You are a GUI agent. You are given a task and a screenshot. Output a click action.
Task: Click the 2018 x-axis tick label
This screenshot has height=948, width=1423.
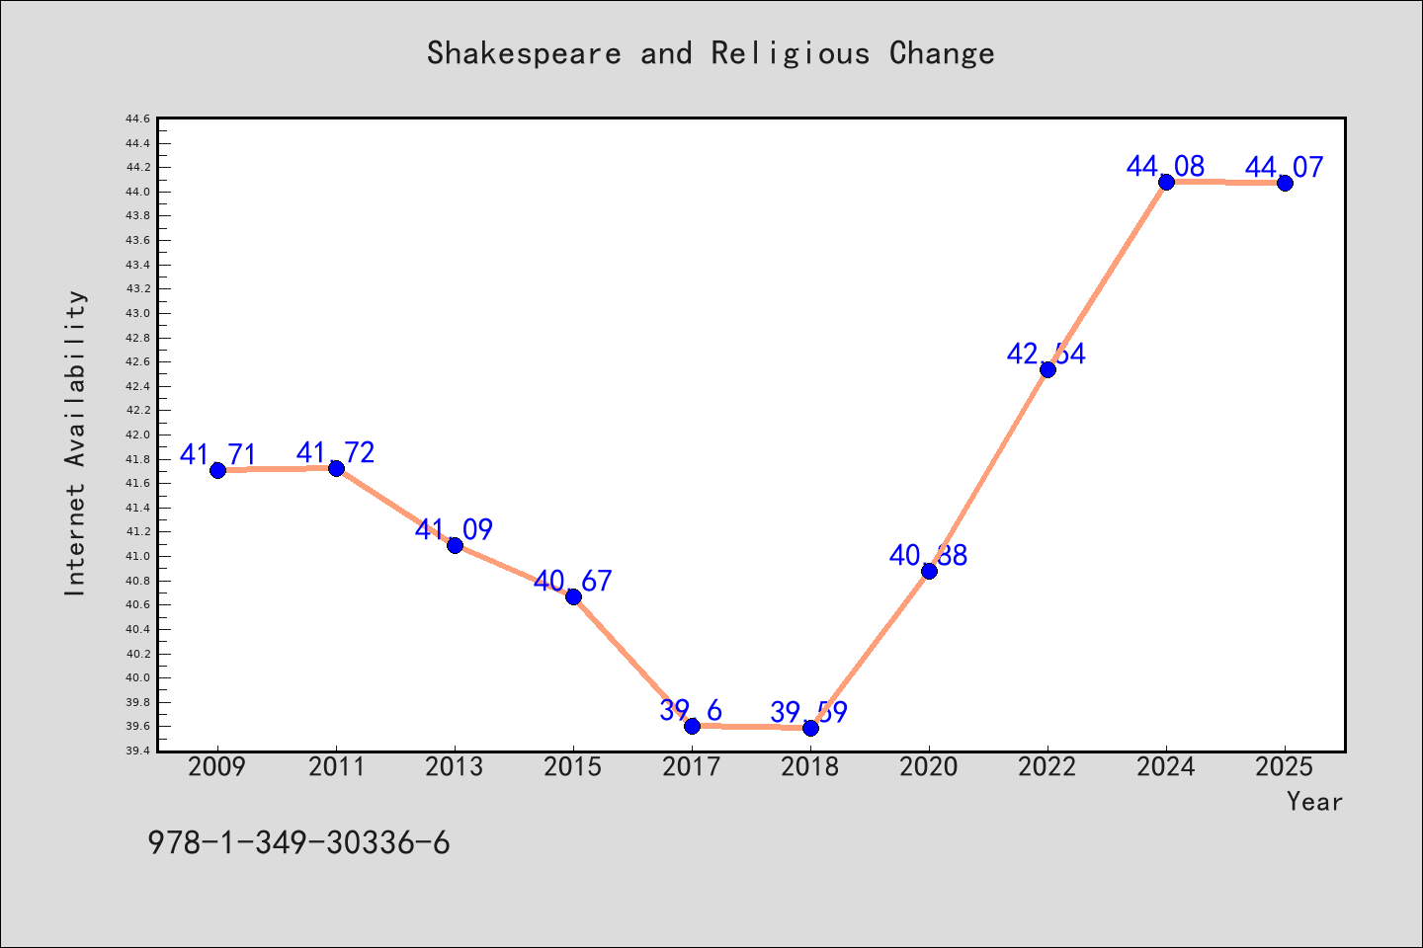[x=810, y=767]
